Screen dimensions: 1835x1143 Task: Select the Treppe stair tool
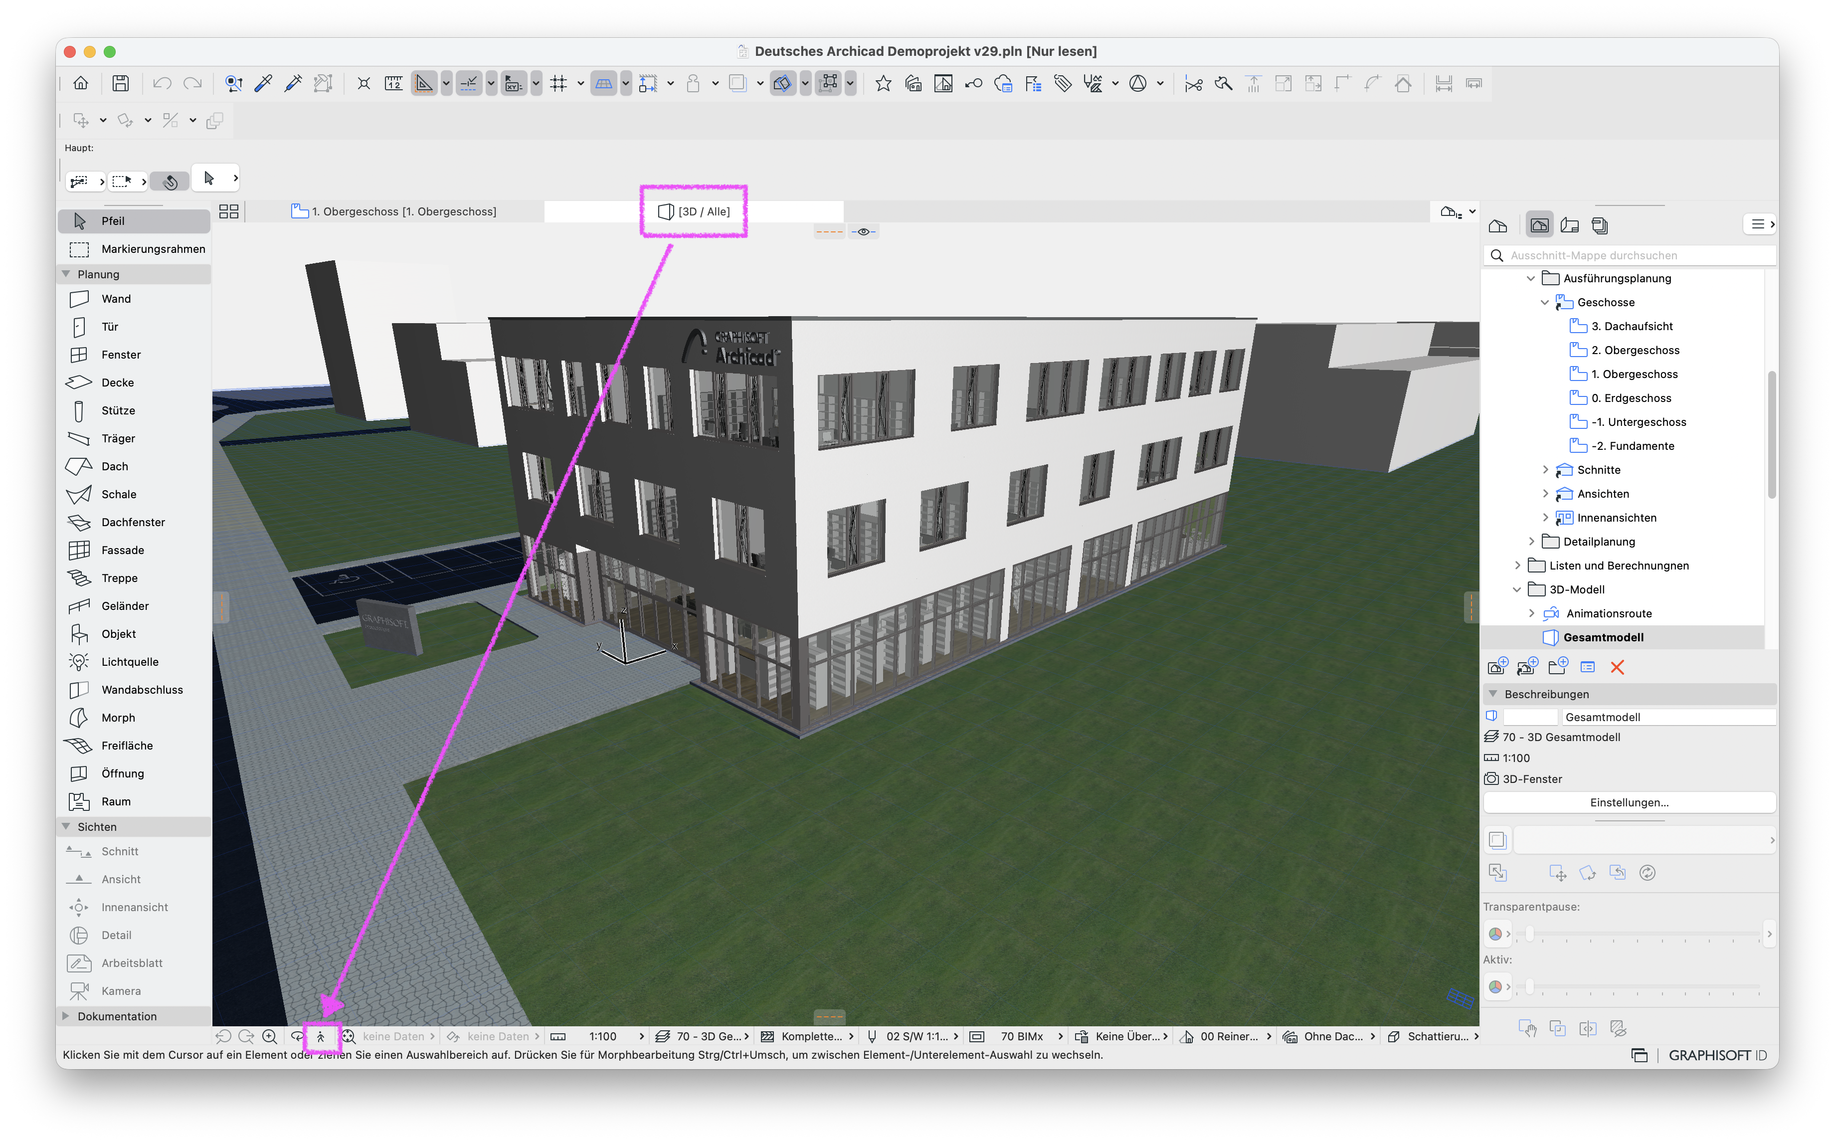coord(135,578)
